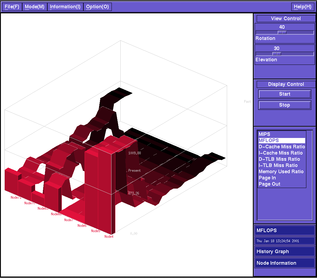Open the Help(H) menu
The width and height of the screenshot is (317, 278).
click(303, 7)
